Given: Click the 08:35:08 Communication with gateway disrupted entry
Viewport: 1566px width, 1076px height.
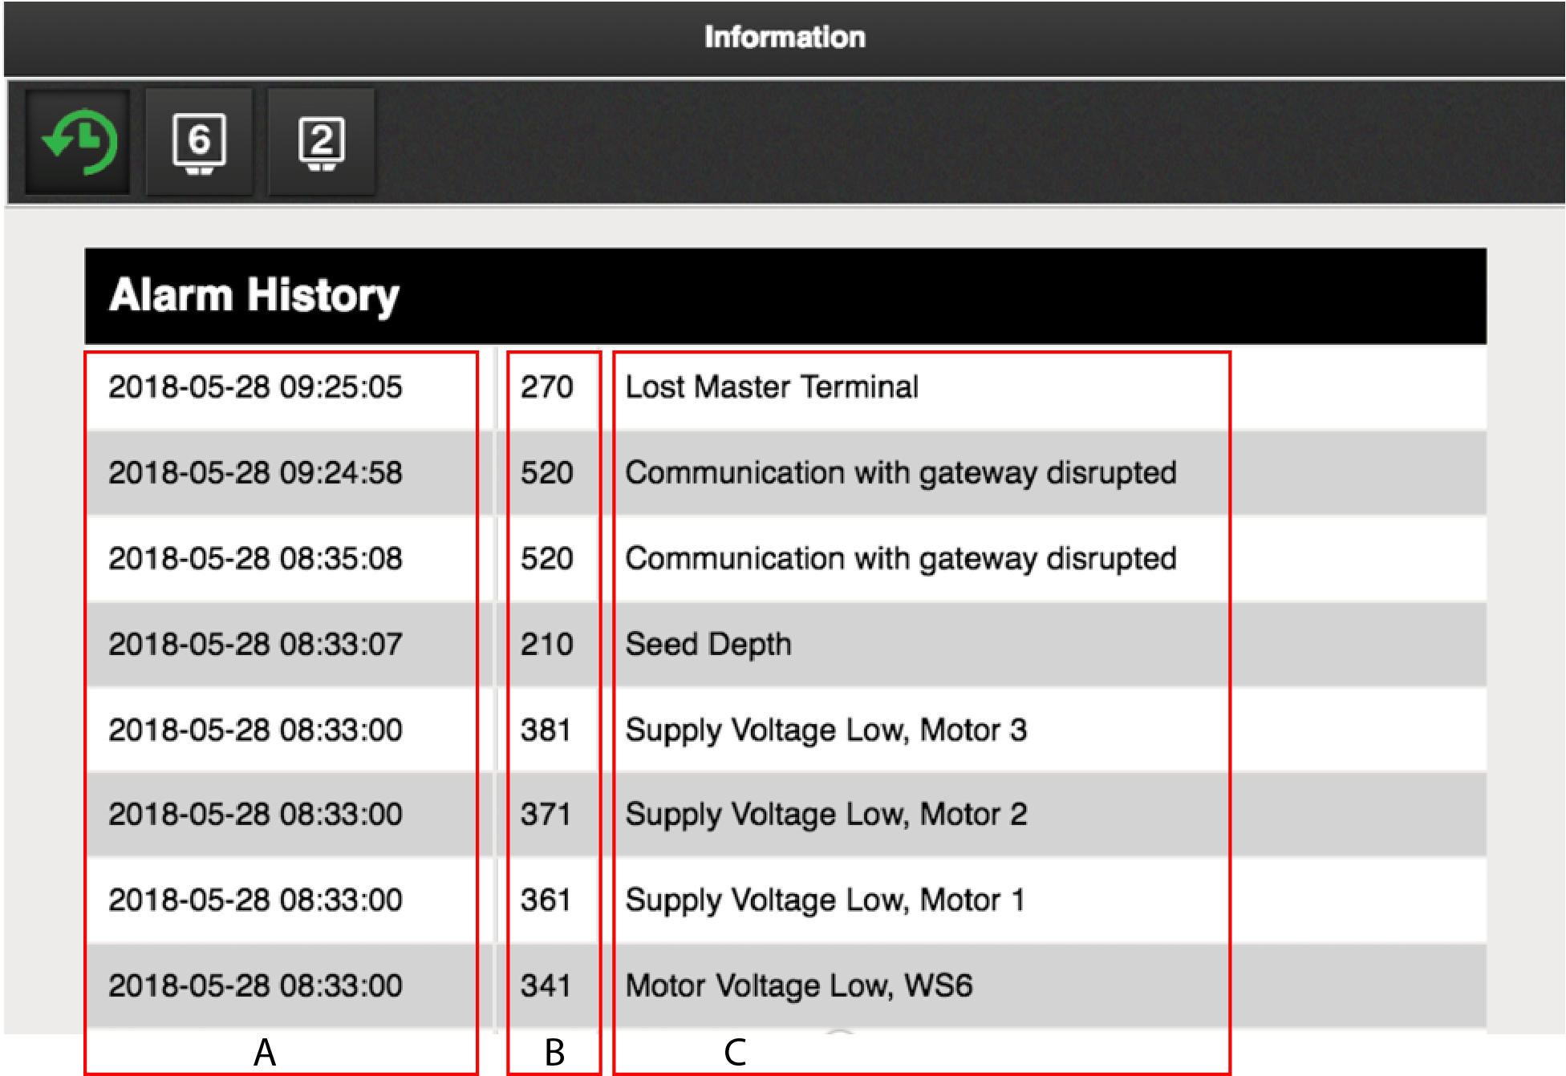Looking at the screenshot, I should [x=900, y=559].
